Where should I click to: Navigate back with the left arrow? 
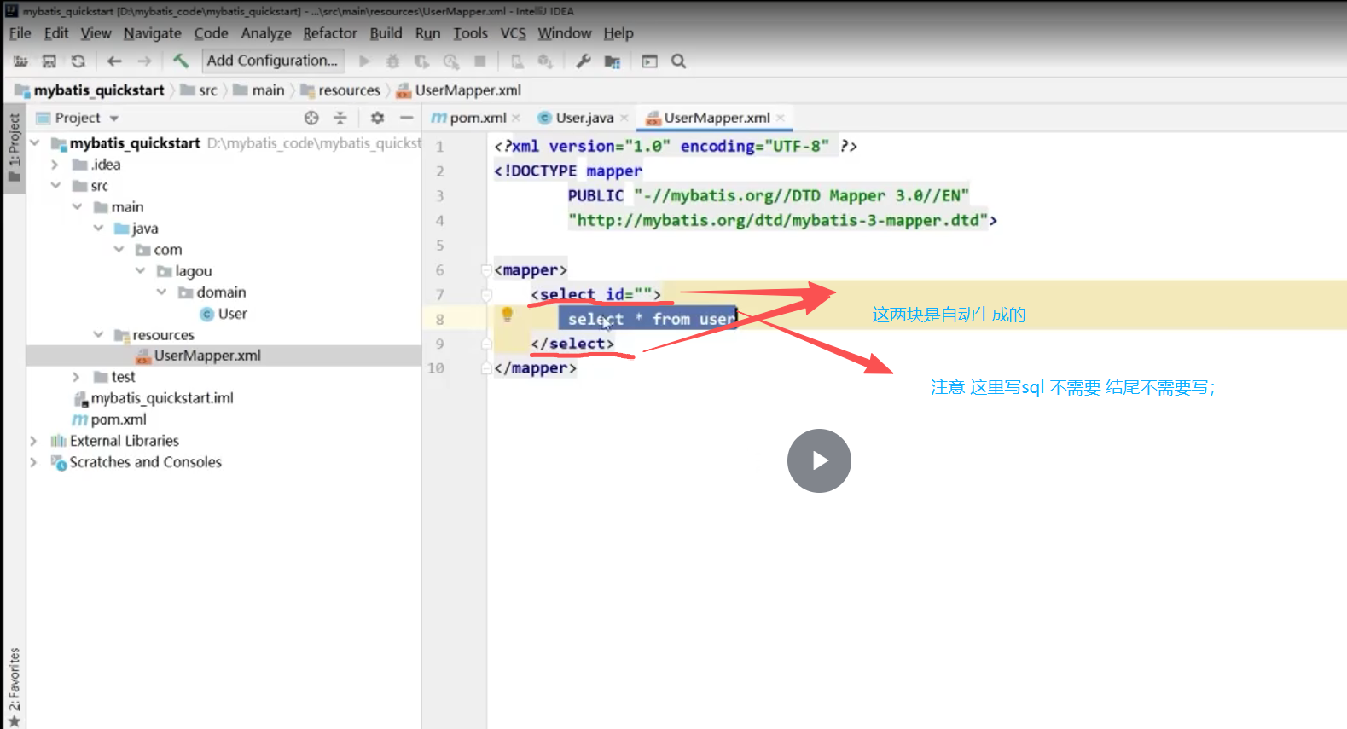pyautogui.click(x=114, y=61)
